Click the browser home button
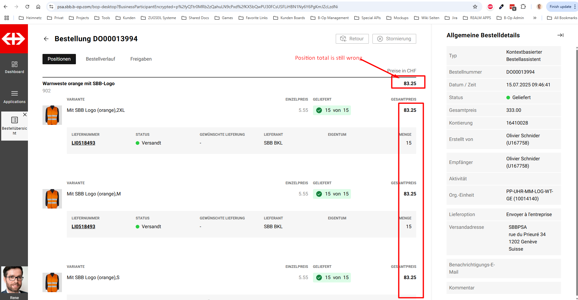 [x=38, y=7]
